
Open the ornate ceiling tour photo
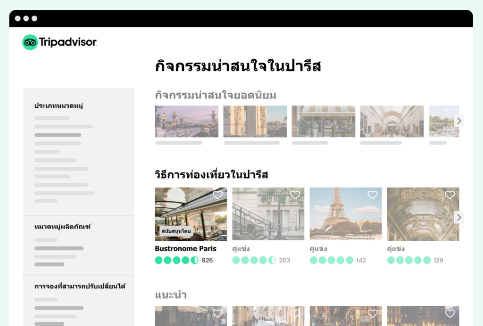coord(423,214)
